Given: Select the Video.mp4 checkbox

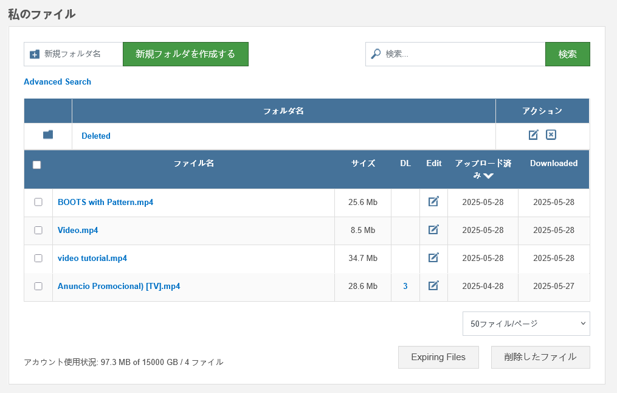Looking at the screenshot, I should 38,230.
